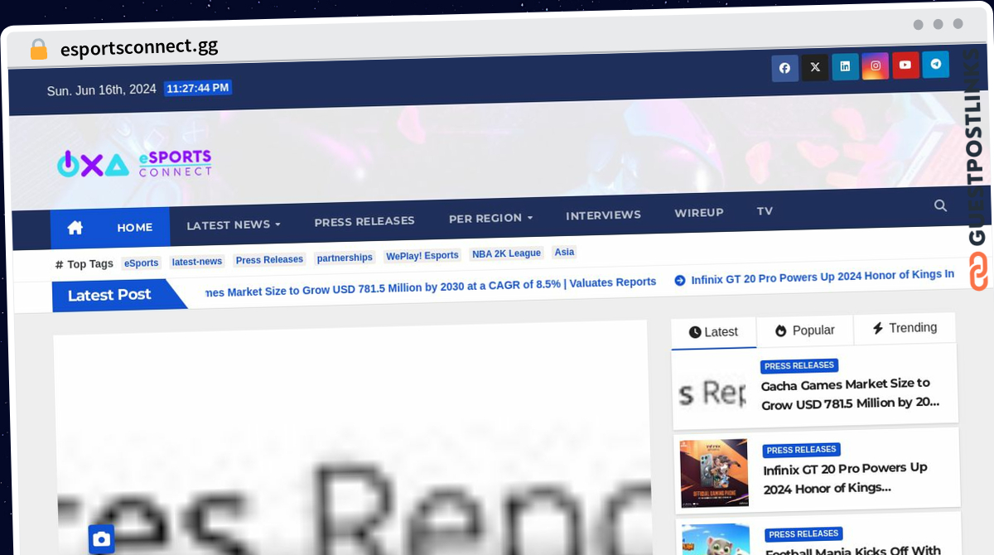Open the large featured article image
This screenshot has width=994, height=555.
click(x=351, y=439)
